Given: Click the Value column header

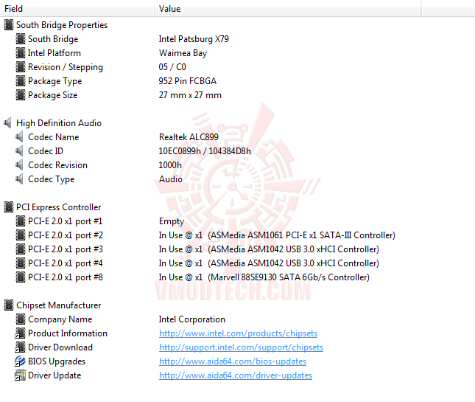Looking at the screenshot, I should 288,9.
